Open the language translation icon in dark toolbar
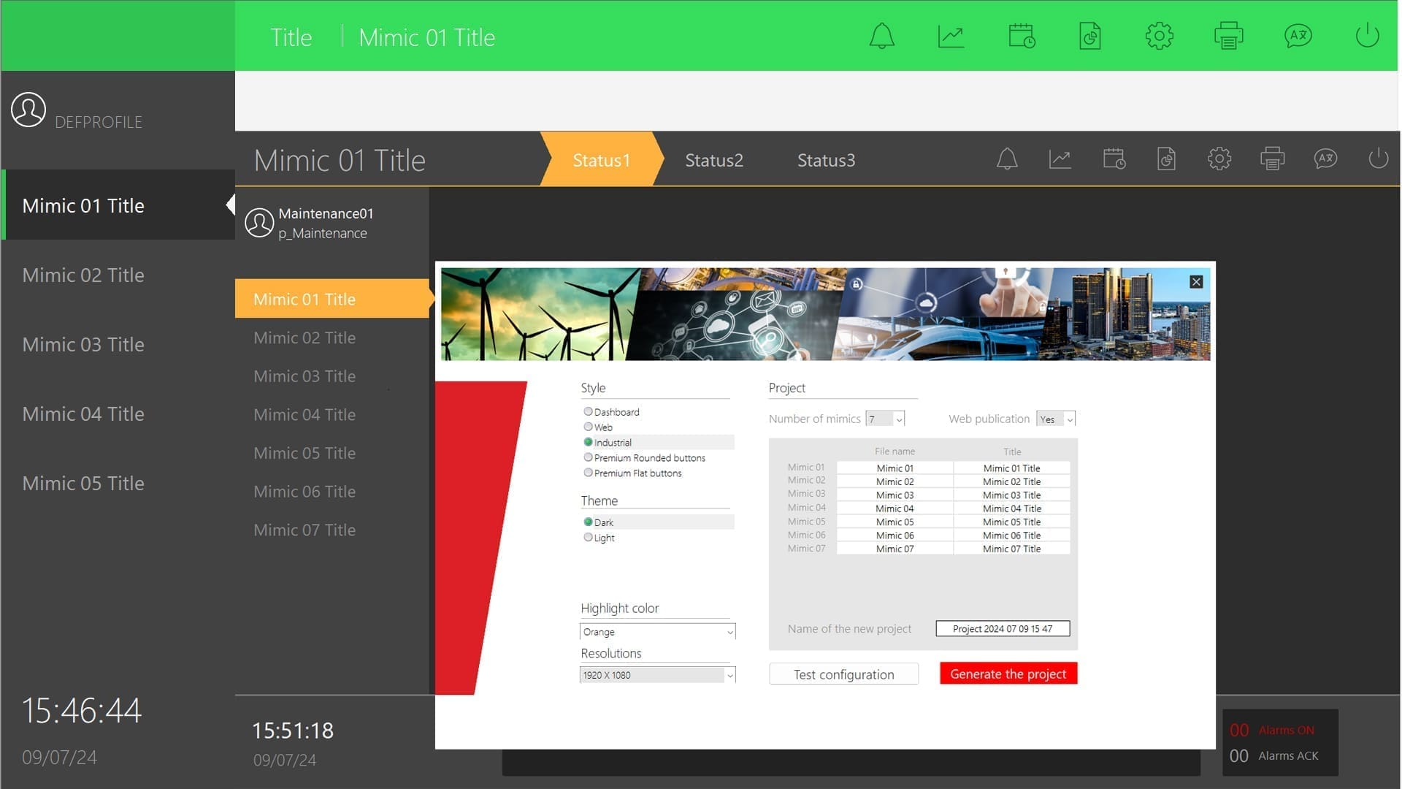1402x789 pixels. click(1325, 159)
